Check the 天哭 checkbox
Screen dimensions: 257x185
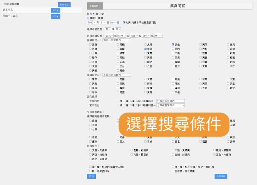[200, 84]
